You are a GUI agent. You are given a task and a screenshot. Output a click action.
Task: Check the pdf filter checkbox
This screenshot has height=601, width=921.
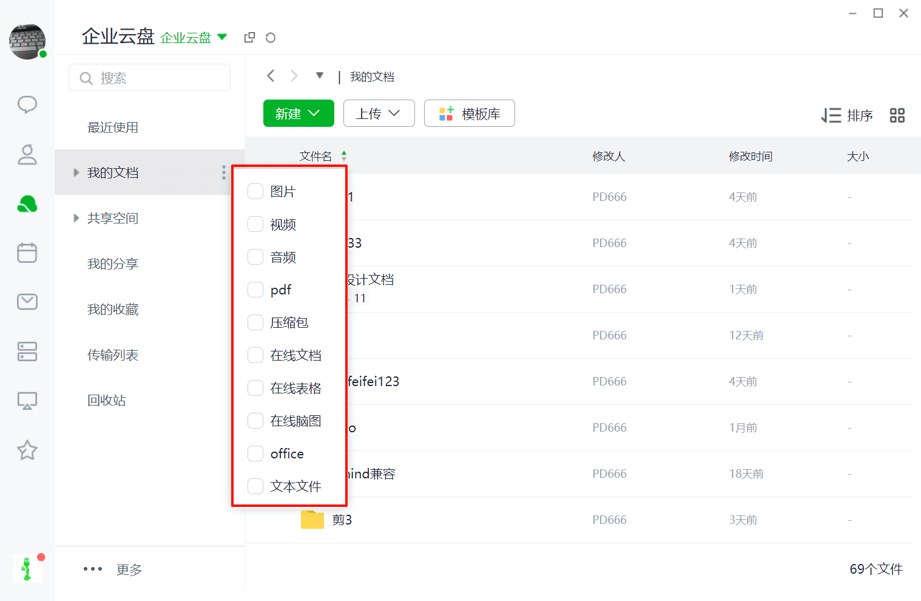click(255, 290)
